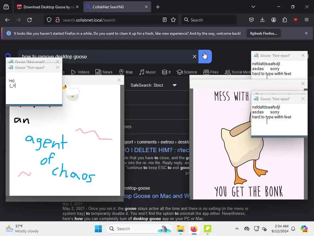Click the URL address field
Viewport: 314px width, 236px height.
click(x=111, y=20)
